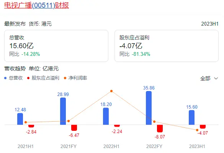Click the 2023H1 period label at top right

click(210, 24)
